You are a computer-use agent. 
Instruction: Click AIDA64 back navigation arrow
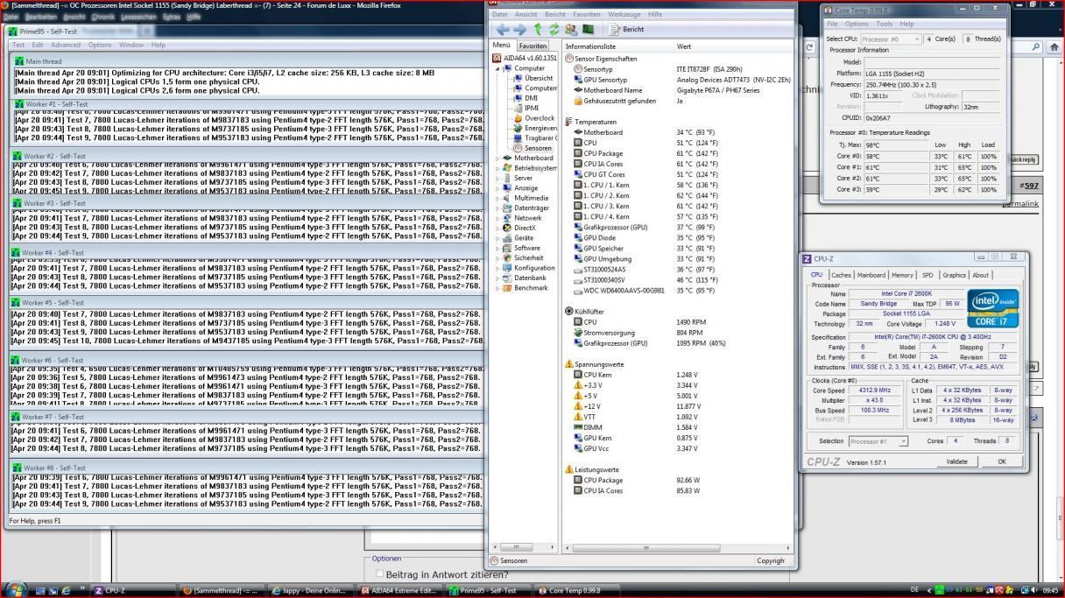[x=503, y=30]
